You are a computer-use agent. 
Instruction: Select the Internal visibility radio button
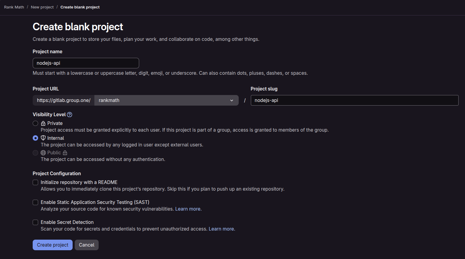[x=35, y=138]
